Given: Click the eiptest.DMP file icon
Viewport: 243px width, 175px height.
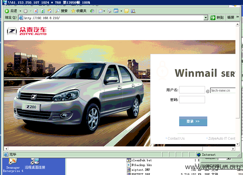Looking at the screenshot, I should (x=129, y=170).
